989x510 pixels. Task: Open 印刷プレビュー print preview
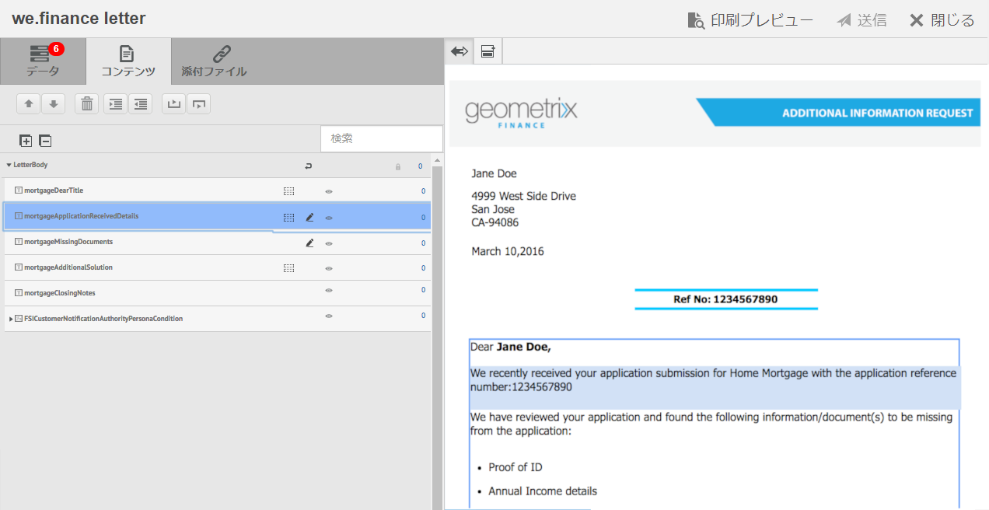[750, 20]
